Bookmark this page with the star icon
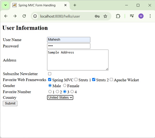This screenshot has width=155, height=138. click(x=105, y=16)
